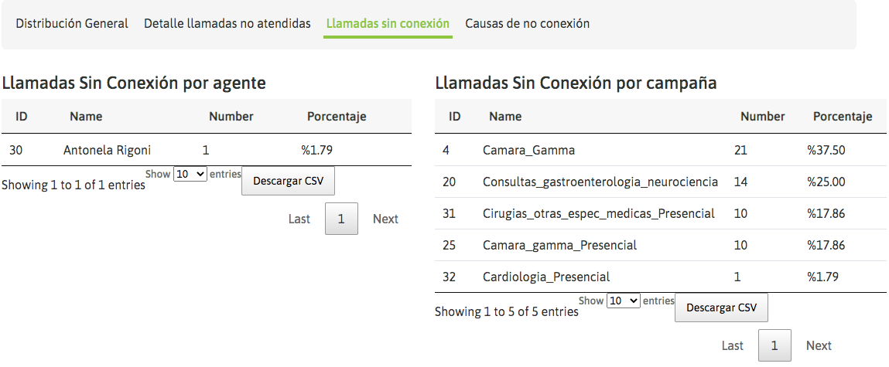Sort agent table by Name header
Image resolution: width=889 pixels, height=367 pixels.
click(x=86, y=117)
